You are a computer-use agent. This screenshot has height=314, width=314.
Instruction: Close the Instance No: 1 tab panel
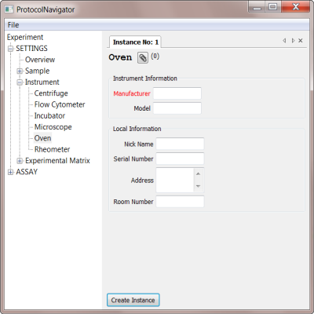pos(301,41)
